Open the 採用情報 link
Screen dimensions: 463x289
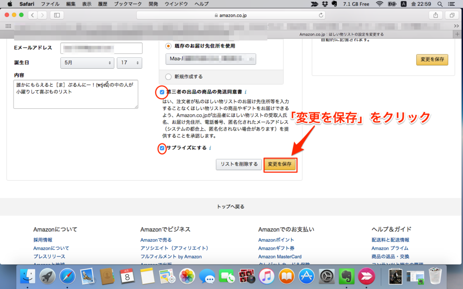tap(43, 240)
